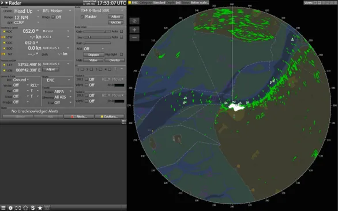Click the Doppler button
The image size is (338, 211).
93,55
